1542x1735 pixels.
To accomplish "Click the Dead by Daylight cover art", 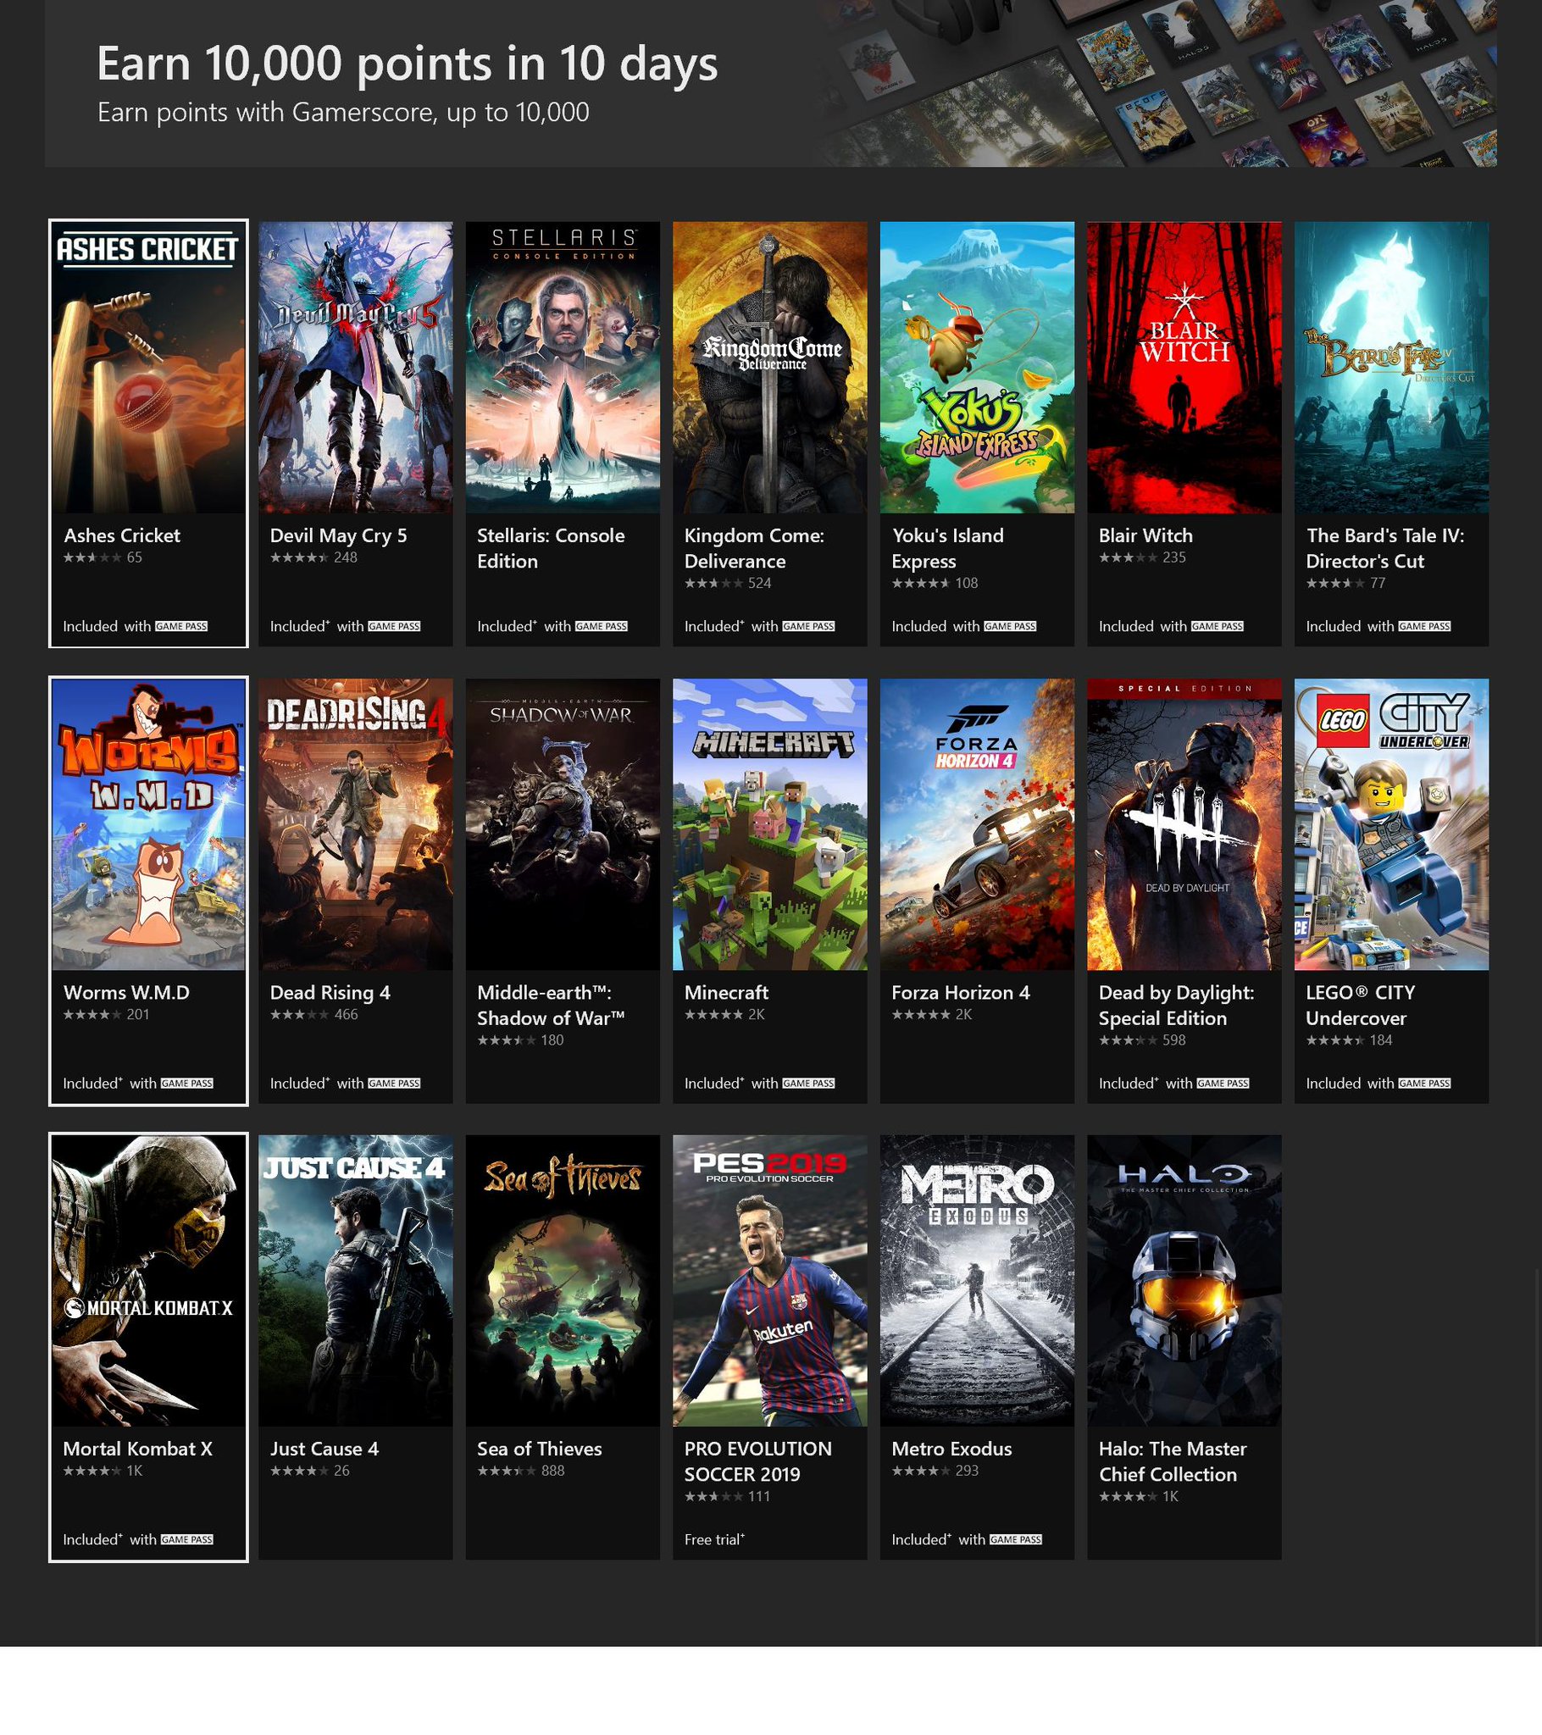I will [1184, 824].
